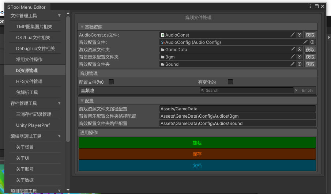Click the sidebar scroll-down arrow
The image size is (331, 194).
click(x=68, y=190)
